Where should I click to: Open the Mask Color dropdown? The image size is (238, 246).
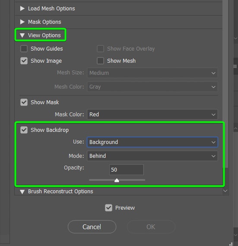click(x=152, y=115)
